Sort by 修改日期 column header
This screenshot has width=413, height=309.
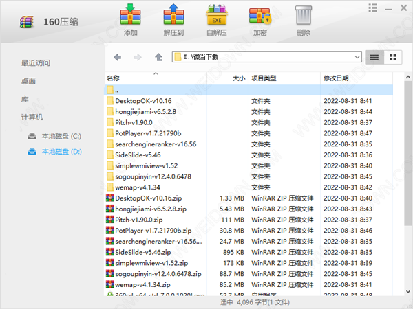357,78
